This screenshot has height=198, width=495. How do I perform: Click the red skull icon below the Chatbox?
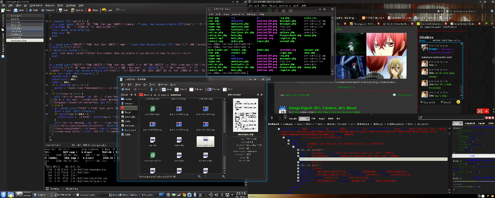pyautogui.click(x=479, y=111)
